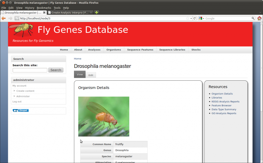Click the fruitfly Common Name value
The width and height of the screenshot is (263, 163).
pyautogui.click(x=119, y=144)
